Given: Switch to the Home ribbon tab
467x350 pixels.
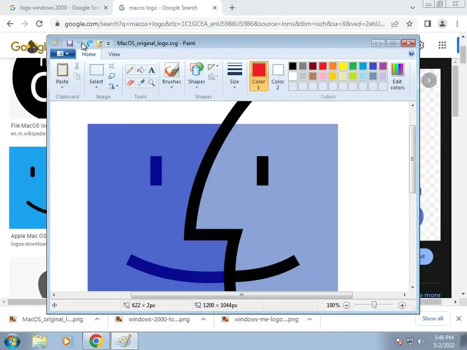Looking at the screenshot, I should pos(89,54).
